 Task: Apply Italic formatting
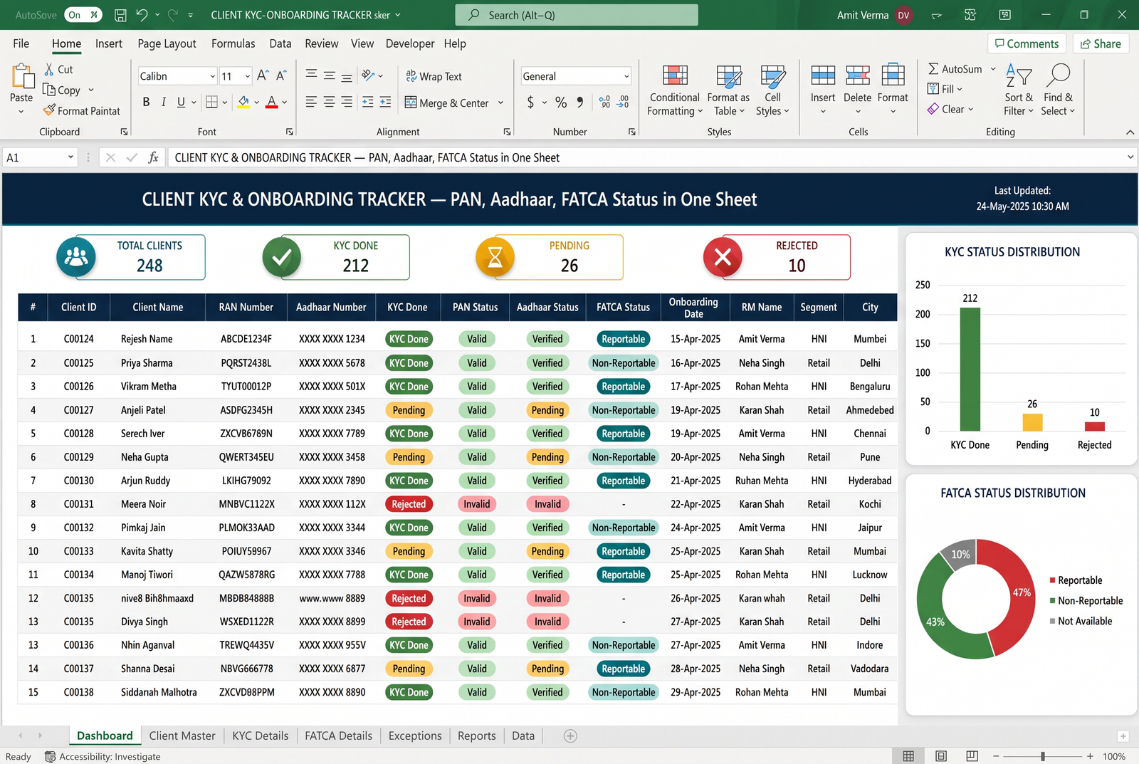(164, 103)
